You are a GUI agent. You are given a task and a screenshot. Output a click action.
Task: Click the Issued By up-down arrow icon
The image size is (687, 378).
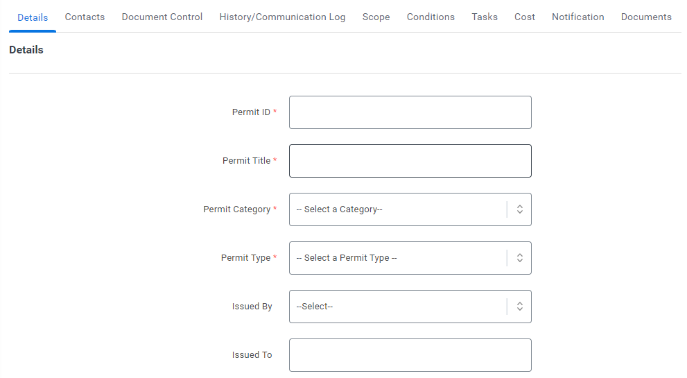pyautogui.click(x=520, y=307)
